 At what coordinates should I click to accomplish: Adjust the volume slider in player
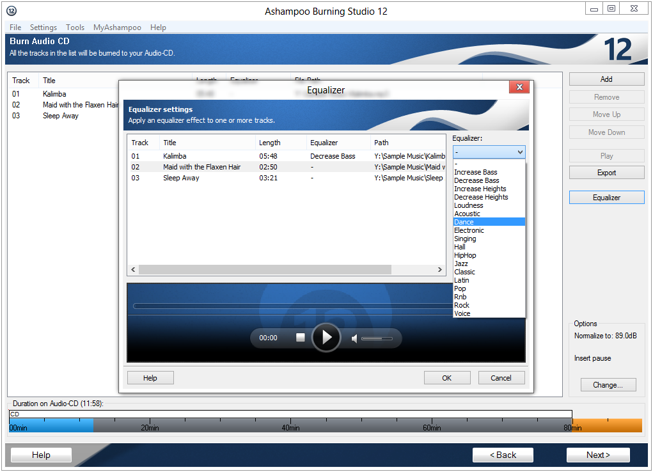tap(377, 339)
